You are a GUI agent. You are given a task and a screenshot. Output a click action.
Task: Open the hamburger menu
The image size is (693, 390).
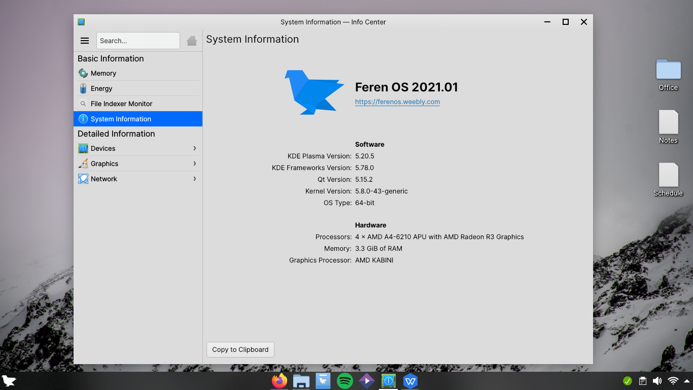(84, 41)
